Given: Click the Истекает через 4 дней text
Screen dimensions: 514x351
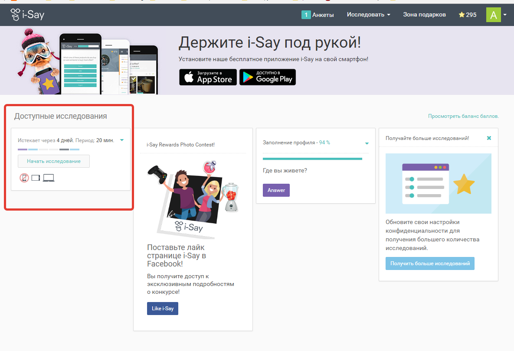Looking at the screenshot, I should click(46, 140).
